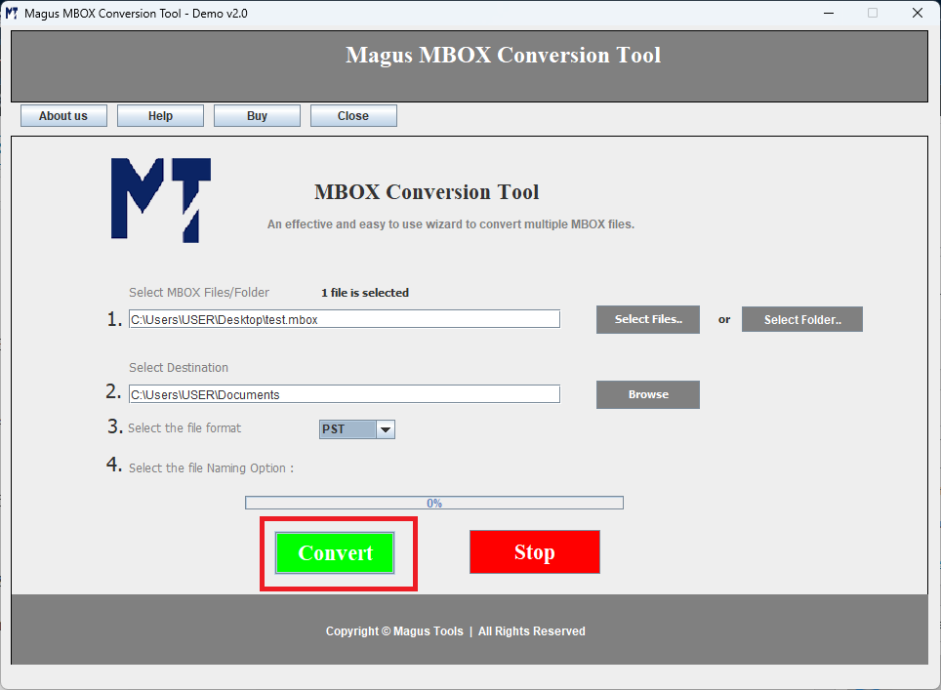Click the red Stop button
941x690 pixels.
pyautogui.click(x=535, y=552)
